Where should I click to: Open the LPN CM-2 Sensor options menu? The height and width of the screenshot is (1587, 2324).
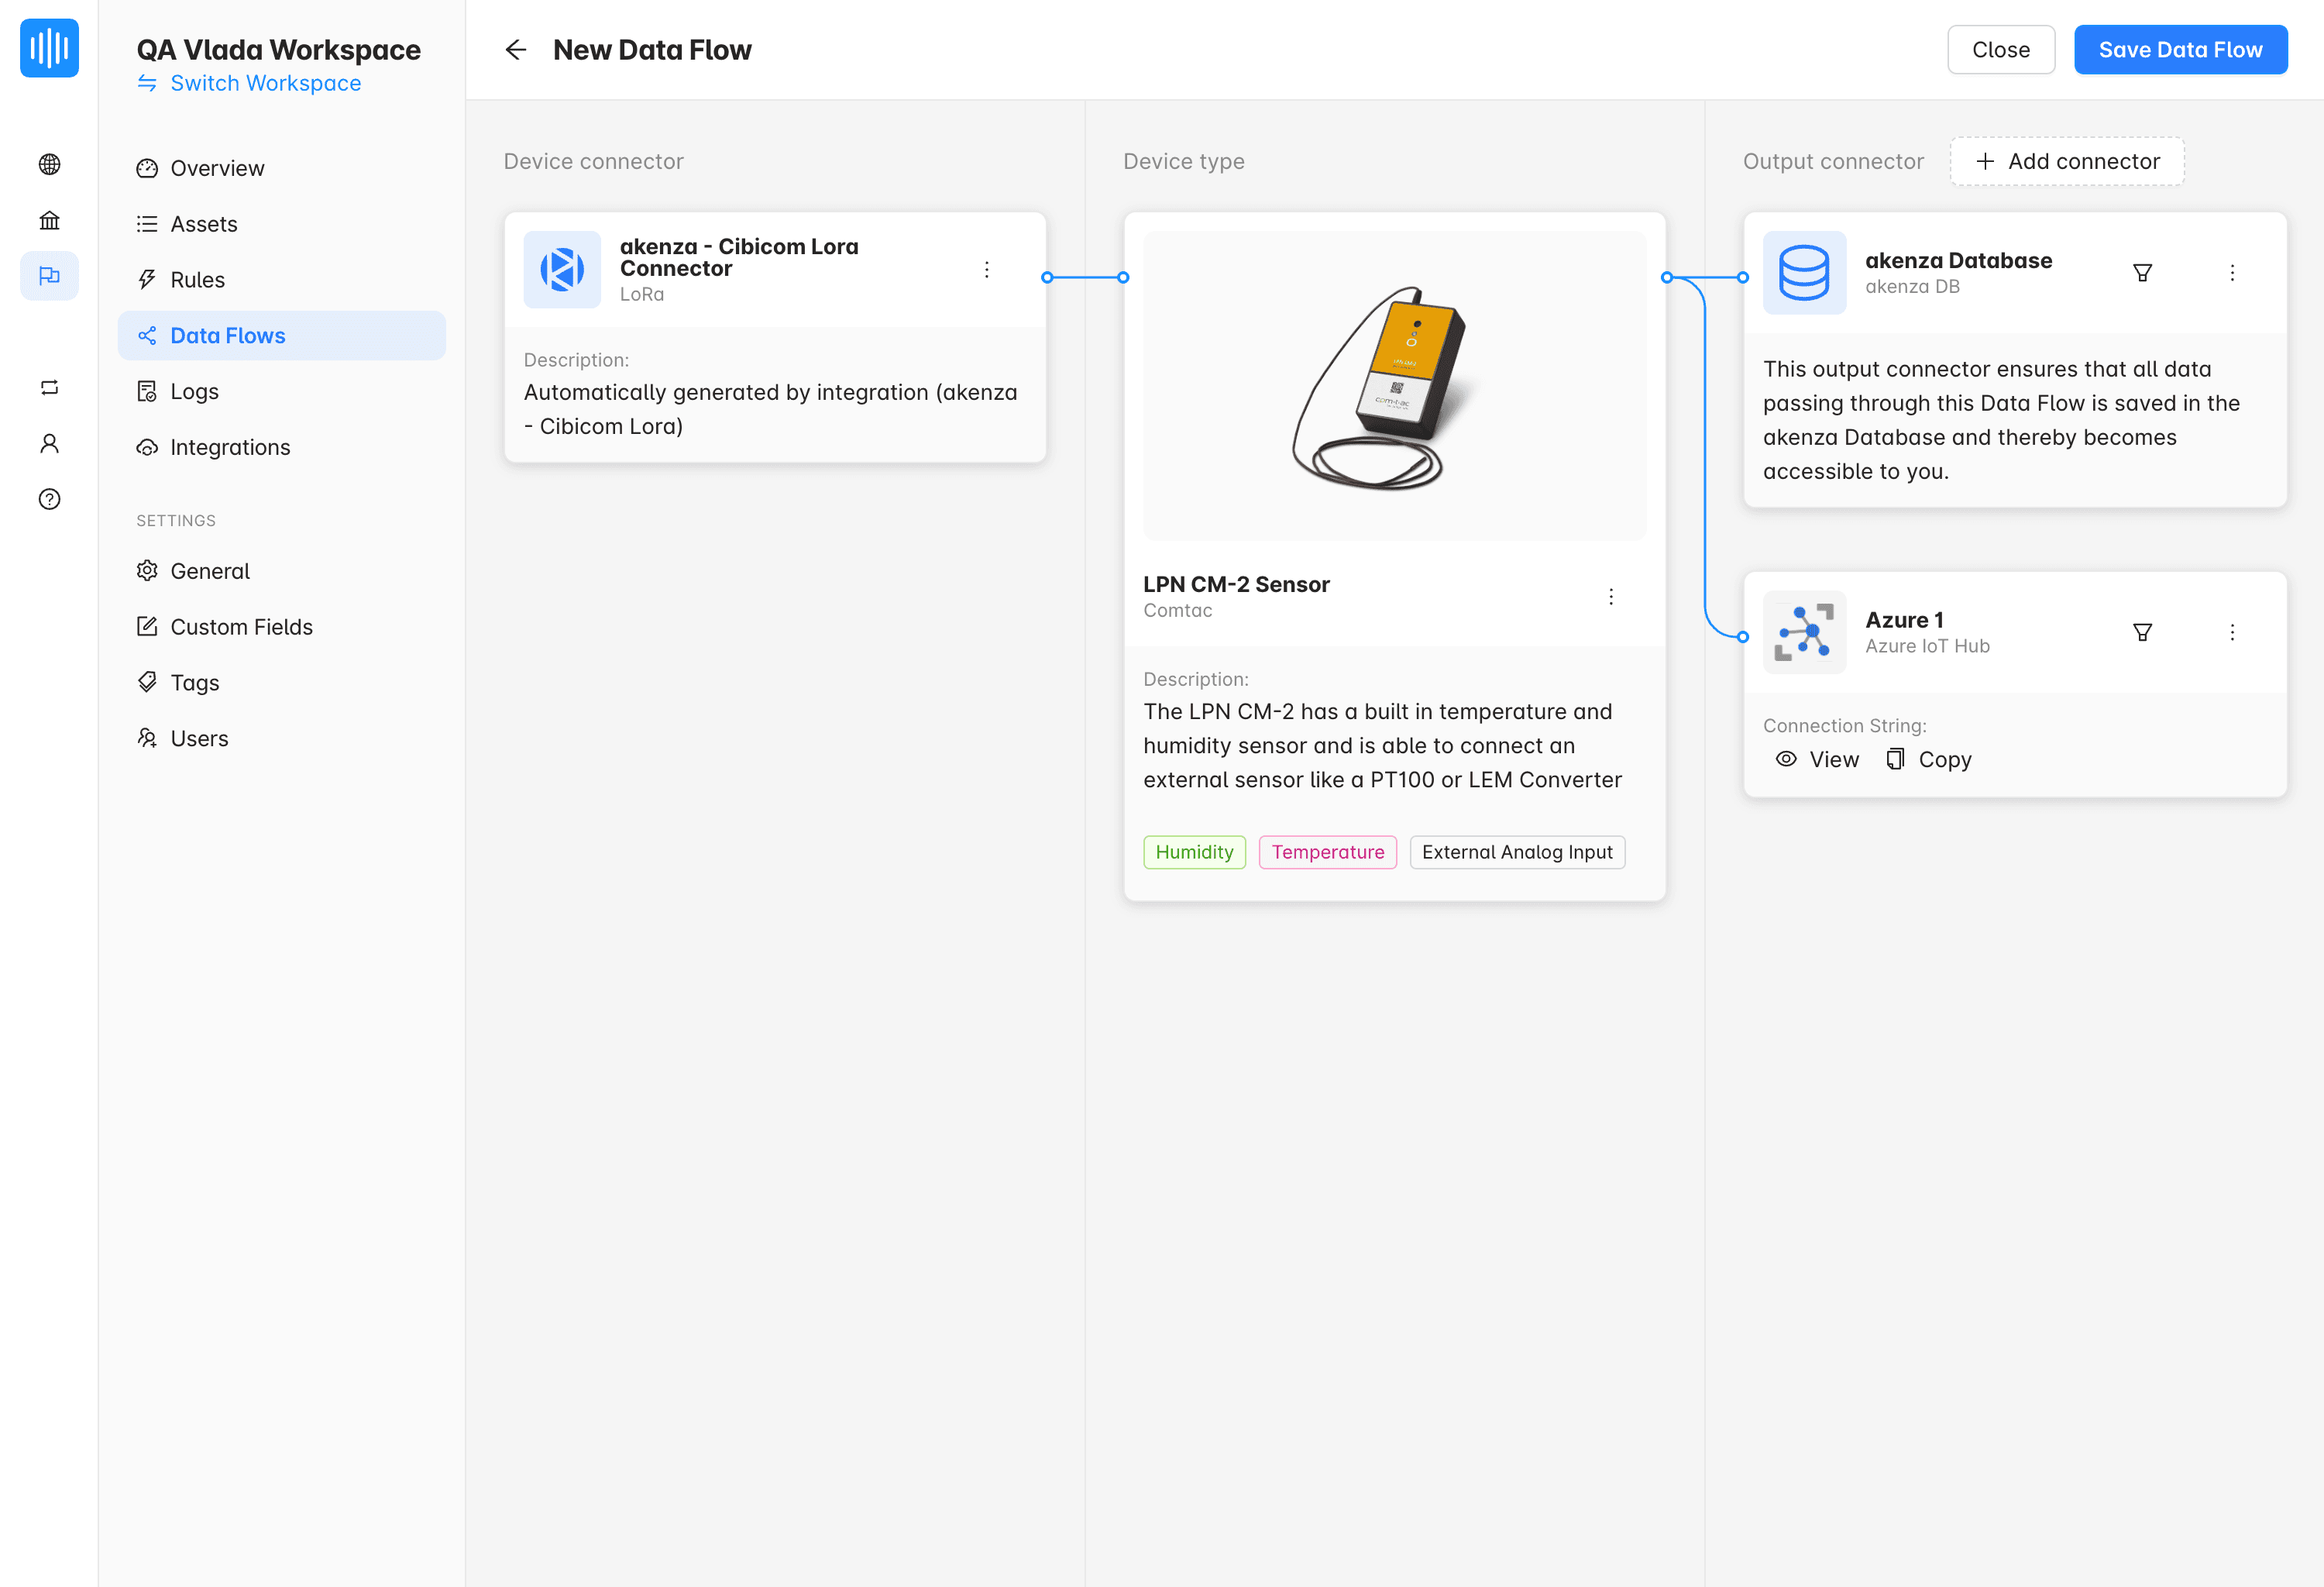(x=1611, y=597)
